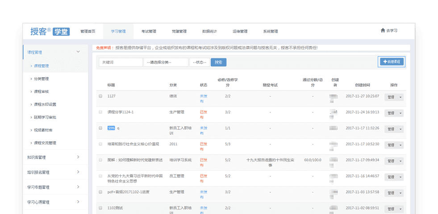438x214 pixels.
Task: Tick the checkbox for pdf+音频20171102-1进度
Action: [100, 192]
